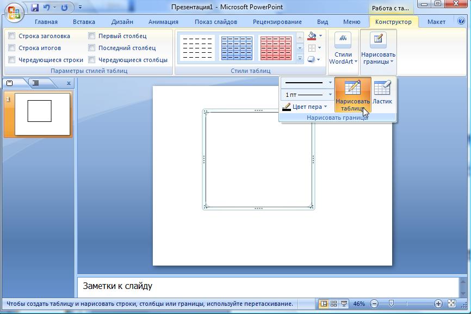Switch to Slide Sorter view
This screenshot has width=471, height=314.
tap(334, 304)
